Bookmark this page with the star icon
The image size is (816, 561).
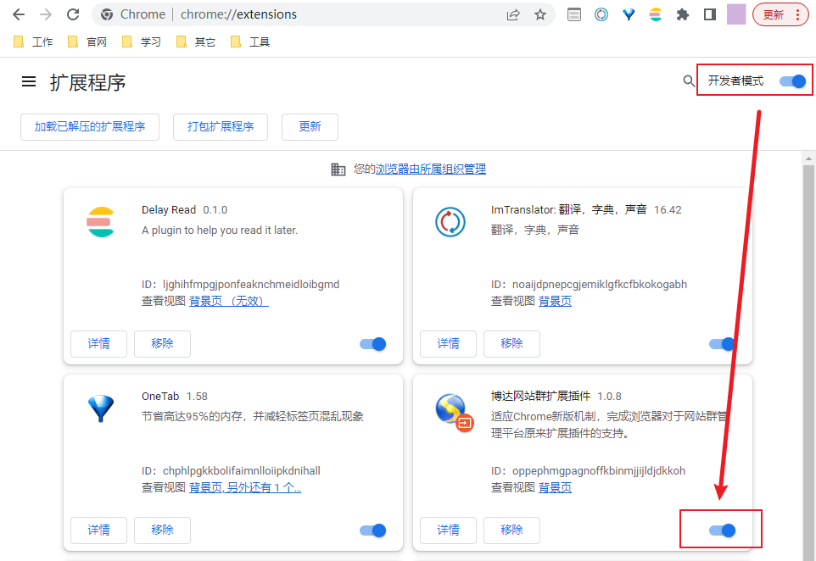(540, 14)
